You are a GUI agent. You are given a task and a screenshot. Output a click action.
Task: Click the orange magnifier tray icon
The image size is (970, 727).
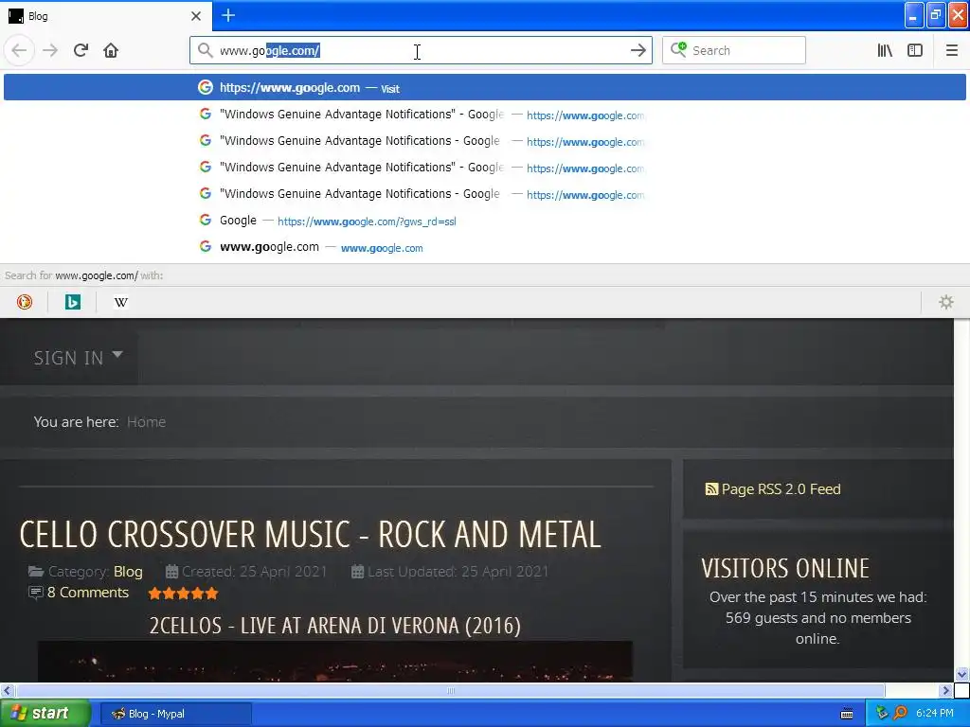[900, 713]
